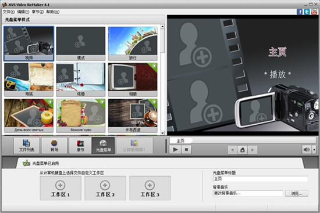This screenshot has height=213, width=320.
Task: Open the 帮助 menu
Action: [x=52, y=12]
